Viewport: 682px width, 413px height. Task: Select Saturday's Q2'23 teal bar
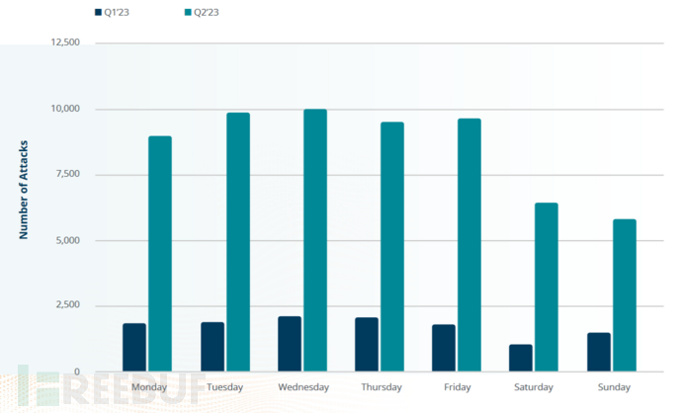click(547, 287)
